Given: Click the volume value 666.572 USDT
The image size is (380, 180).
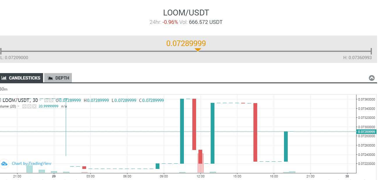Looking at the screenshot, I should [x=206, y=22].
